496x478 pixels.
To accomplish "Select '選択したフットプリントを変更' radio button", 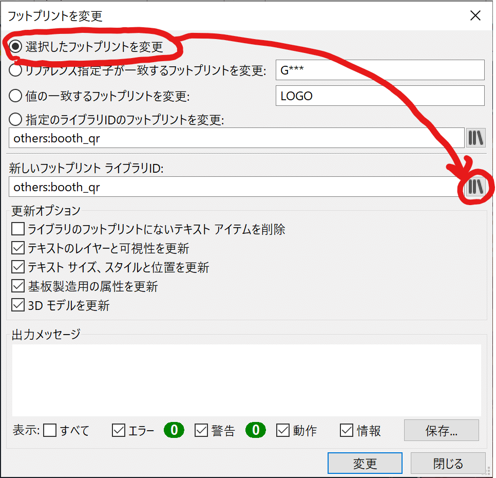I will point(15,47).
